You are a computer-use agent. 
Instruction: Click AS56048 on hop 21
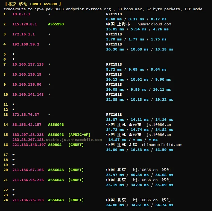pos(56,180)
